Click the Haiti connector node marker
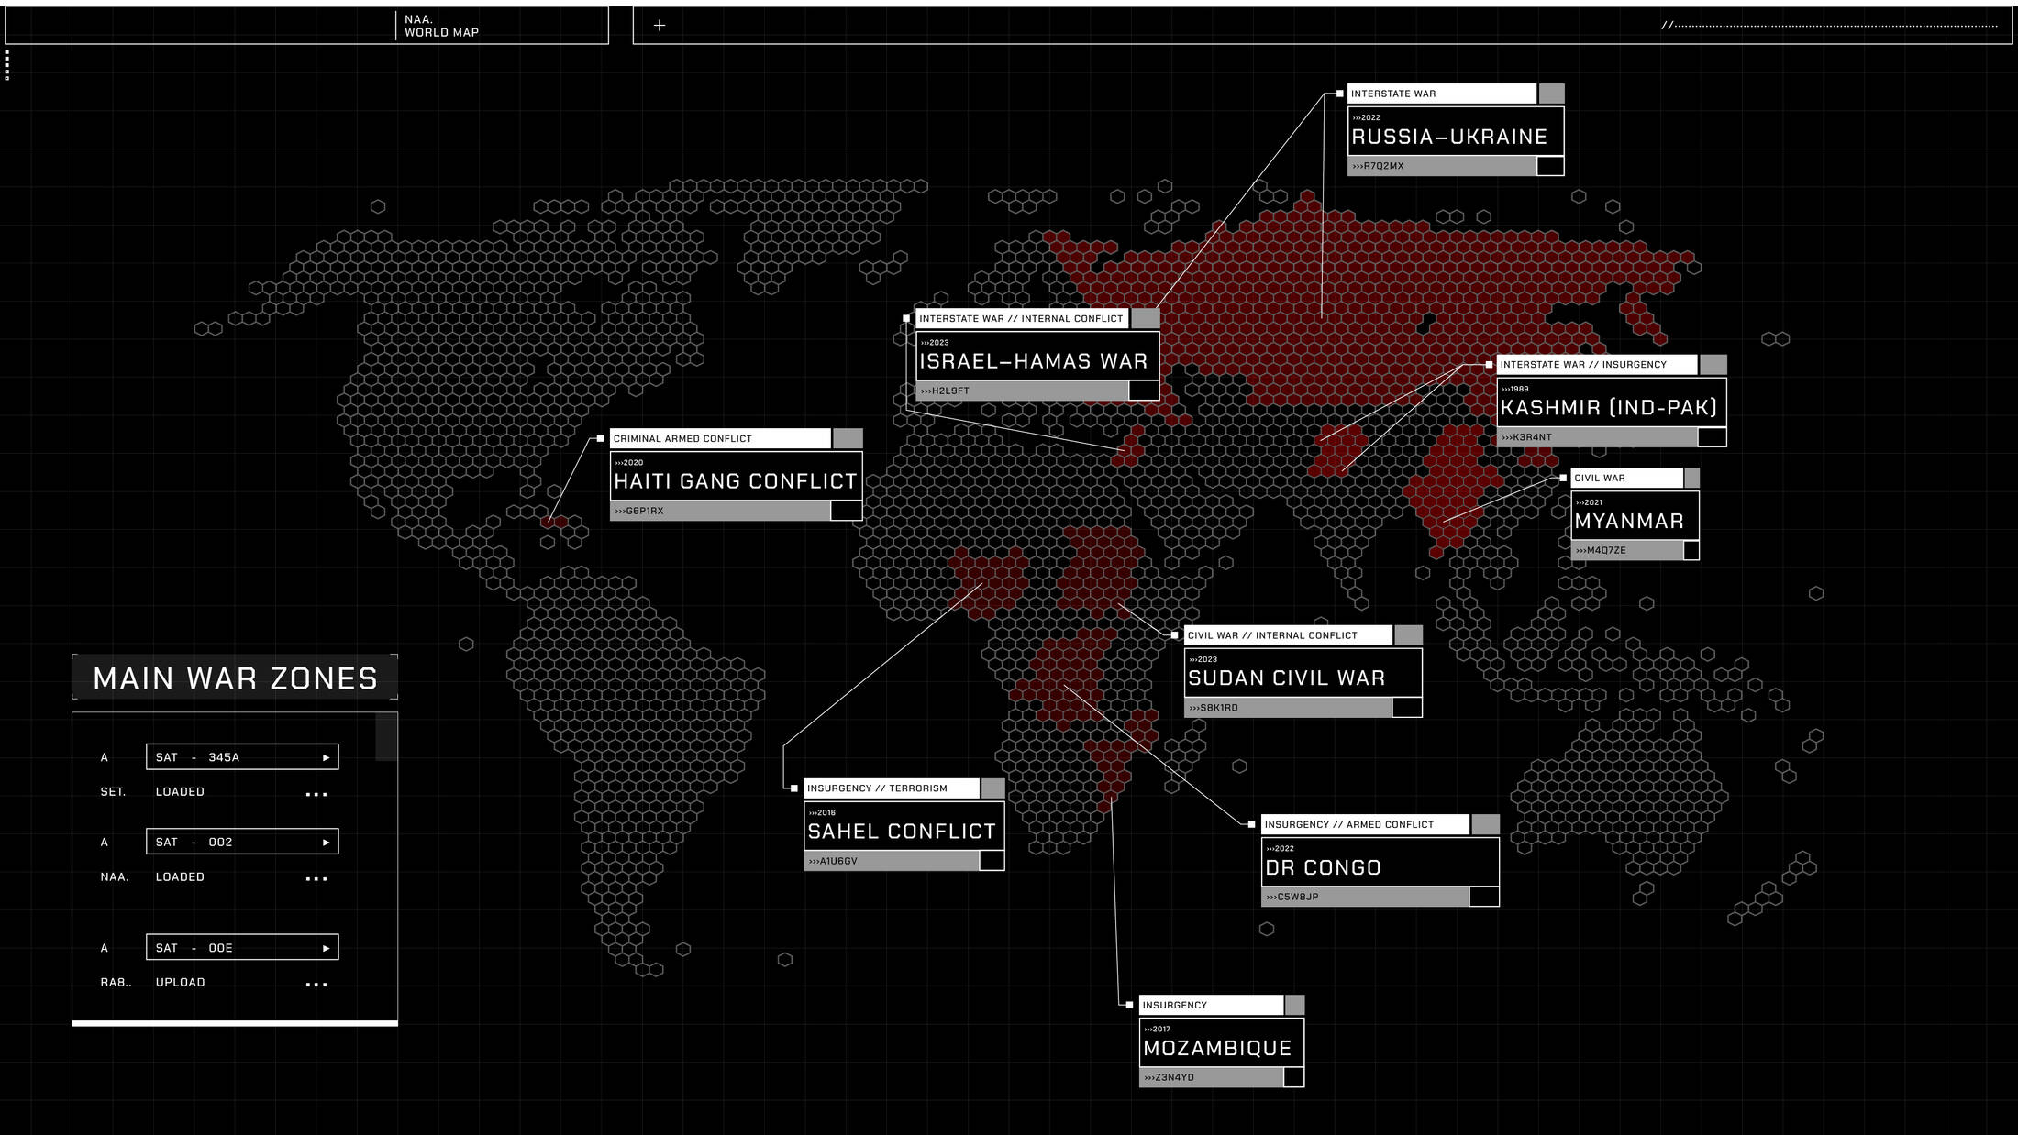 pos(601,438)
